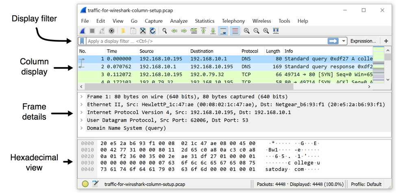Zoom out of the main window text
The height and width of the screenshot is (193, 396).
point(256,31)
